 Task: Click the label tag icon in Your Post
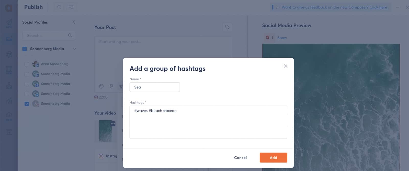(227, 27)
